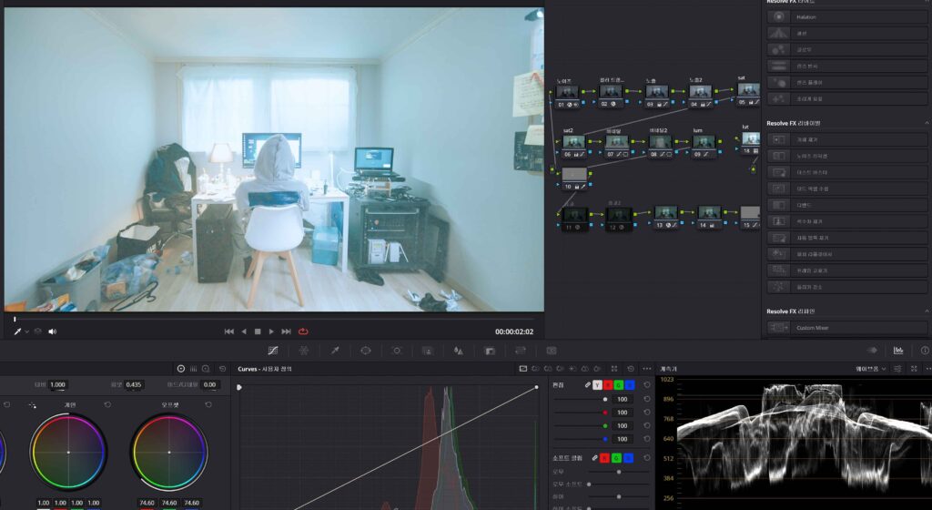Expand curves editor to full view
Screen dimensions: 932x510
pyautogui.click(x=614, y=369)
